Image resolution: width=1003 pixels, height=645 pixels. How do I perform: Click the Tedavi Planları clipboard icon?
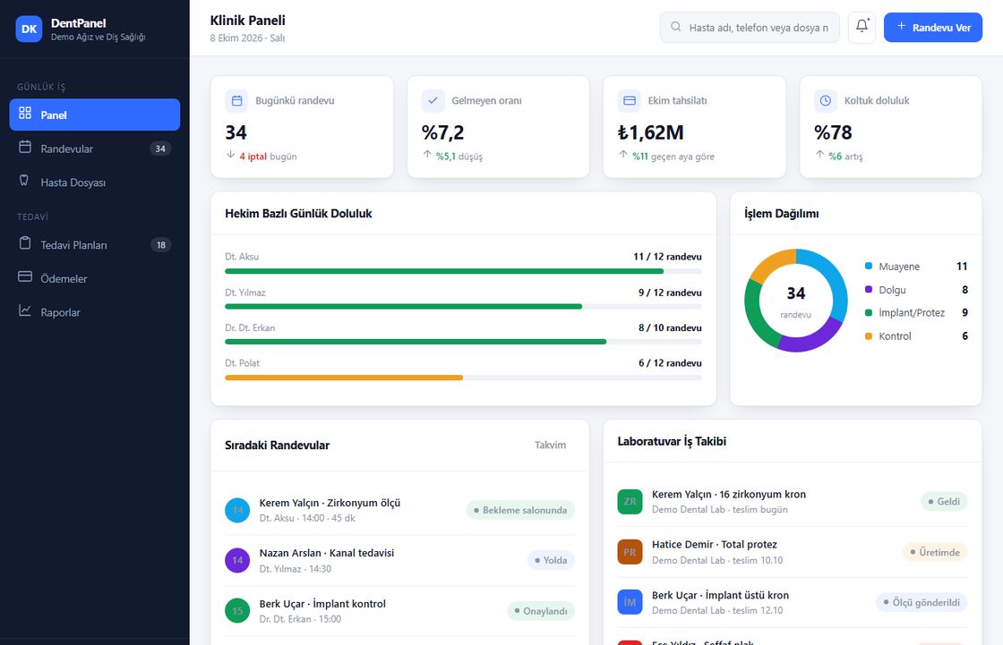coord(25,243)
